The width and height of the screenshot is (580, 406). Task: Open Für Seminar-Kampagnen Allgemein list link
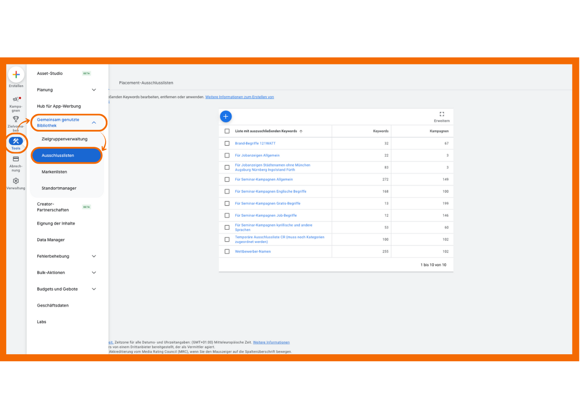pyautogui.click(x=264, y=179)
